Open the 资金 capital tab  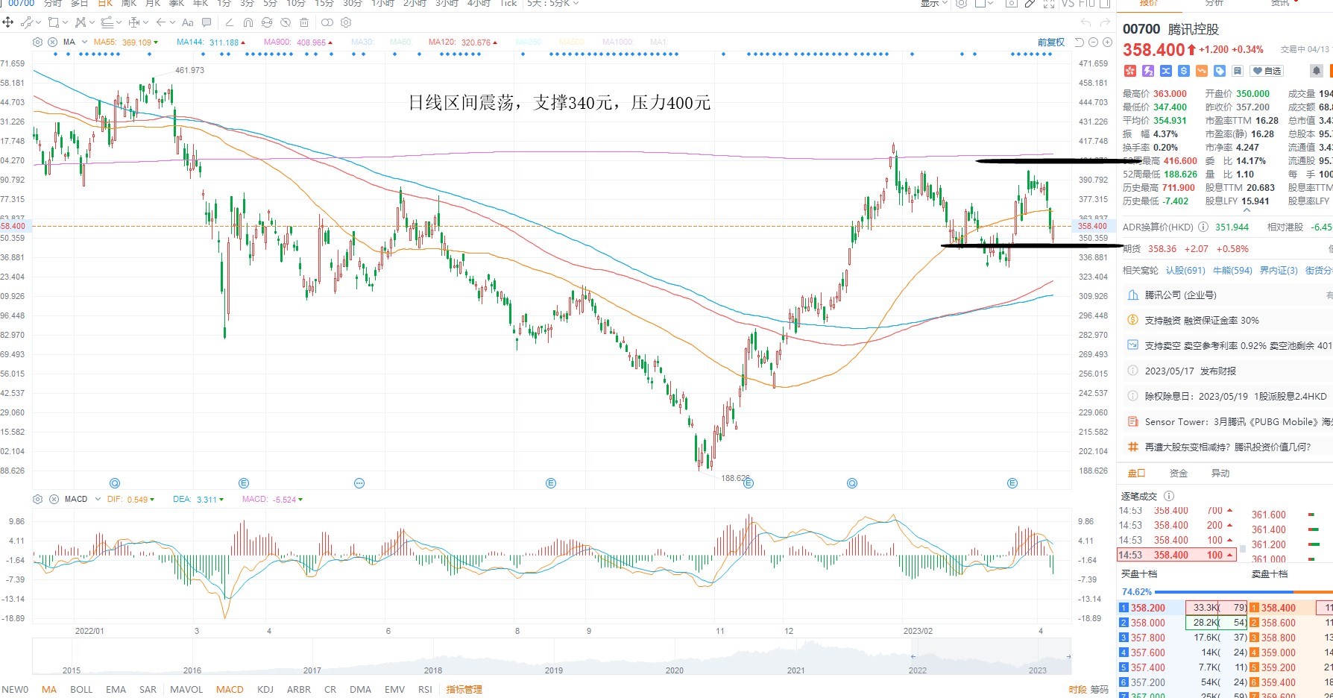1179,474
